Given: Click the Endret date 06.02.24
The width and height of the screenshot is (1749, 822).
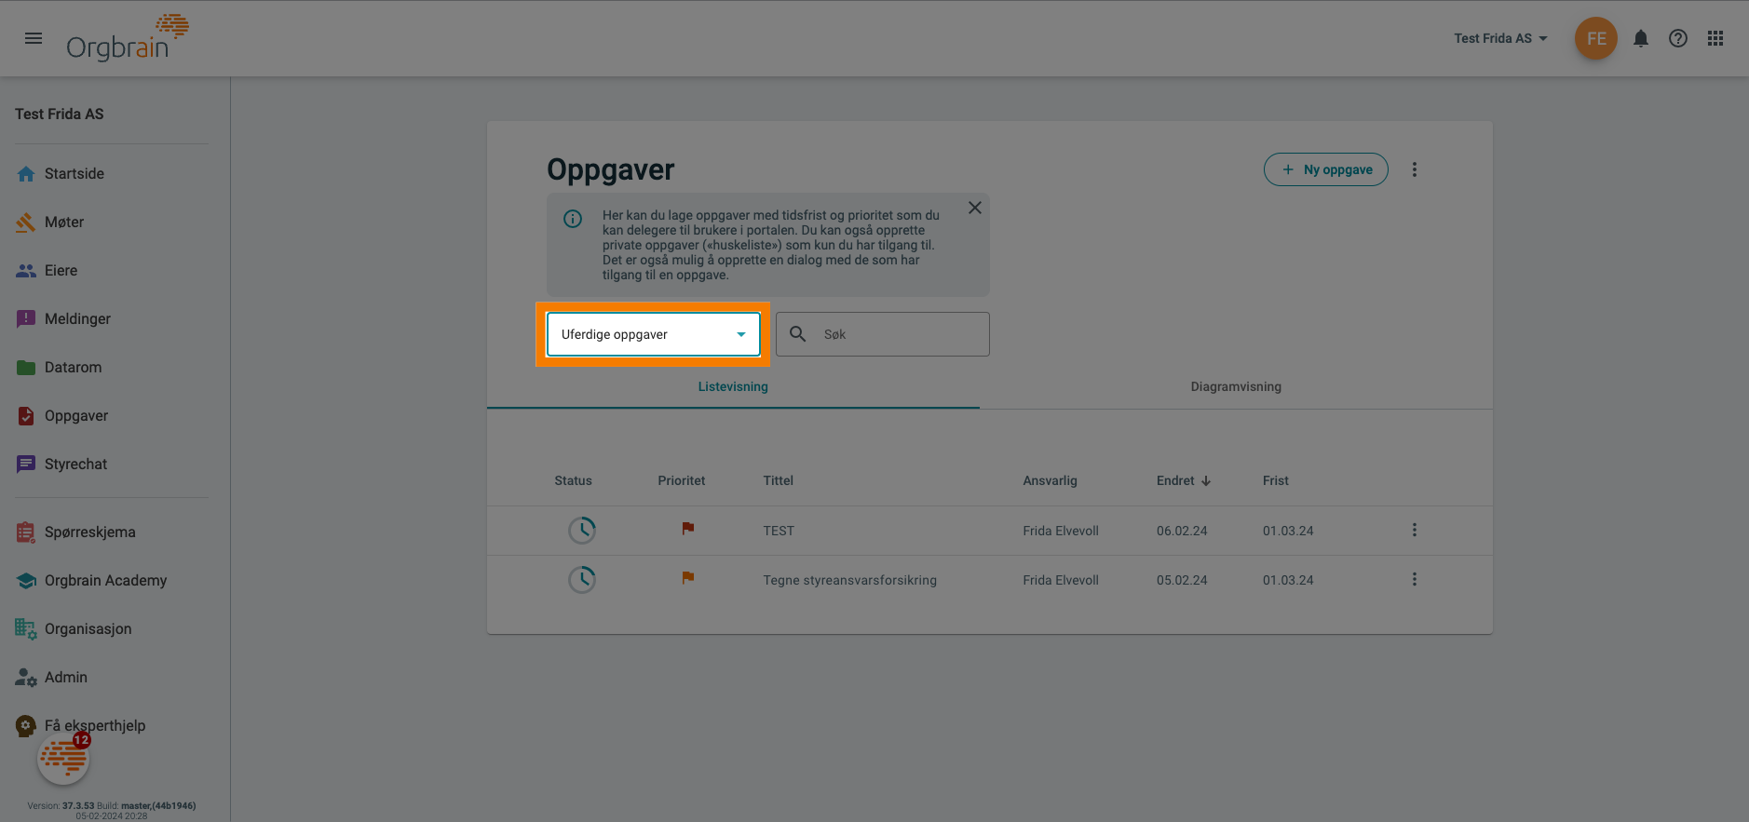Looking at the screenshot, I should click(x=1182, y=531).
